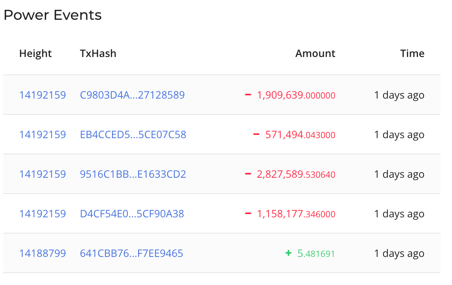Click the green plus icon beside 5.481691
This screenshot has width=452, height=285.
click(288, 253)
